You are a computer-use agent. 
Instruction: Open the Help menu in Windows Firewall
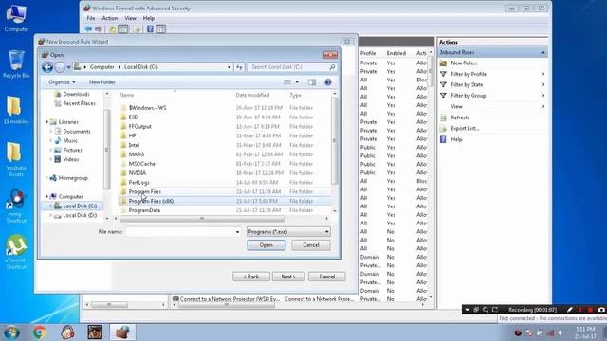(149, 18)
